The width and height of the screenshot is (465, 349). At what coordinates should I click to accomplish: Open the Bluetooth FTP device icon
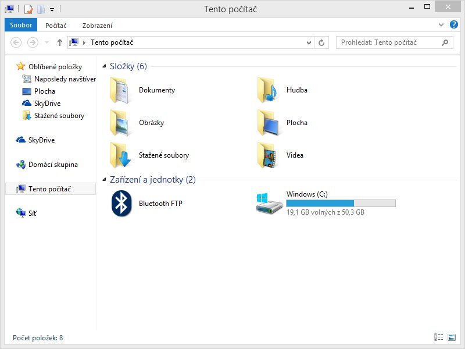(121, 204)
